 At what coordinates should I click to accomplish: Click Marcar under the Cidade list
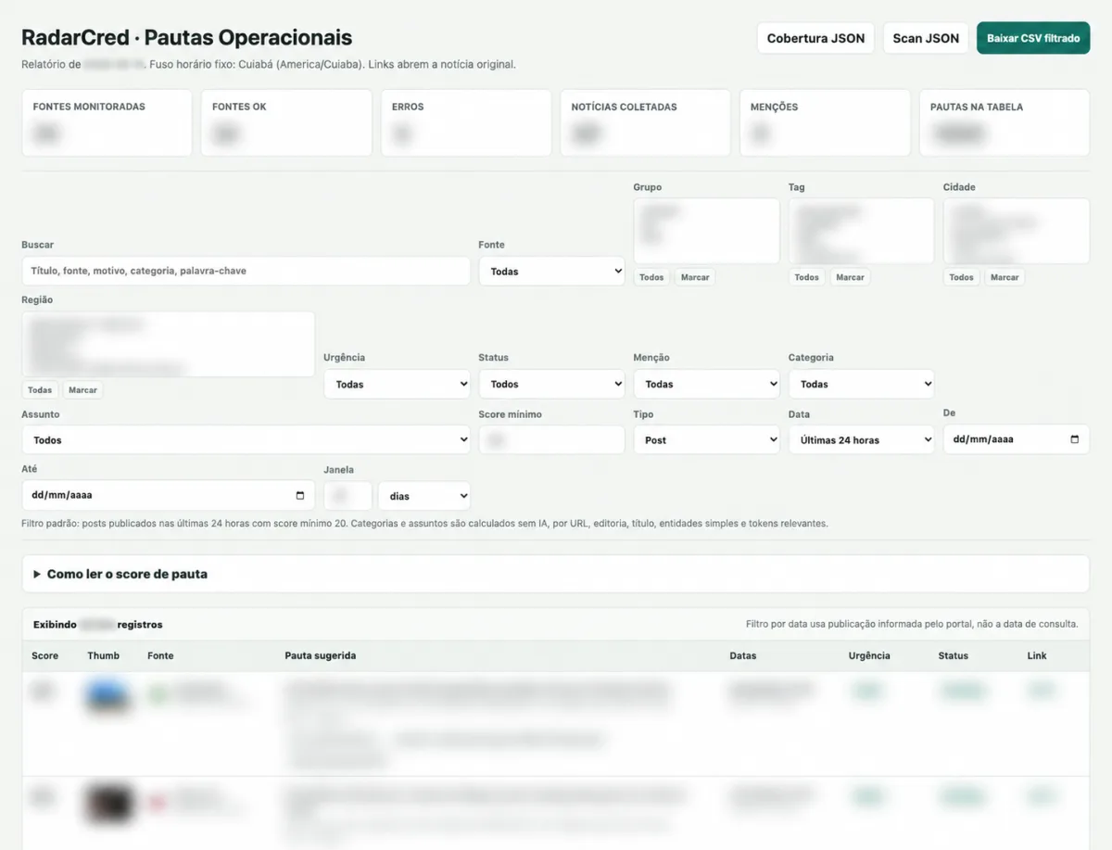click(1005, 277)
